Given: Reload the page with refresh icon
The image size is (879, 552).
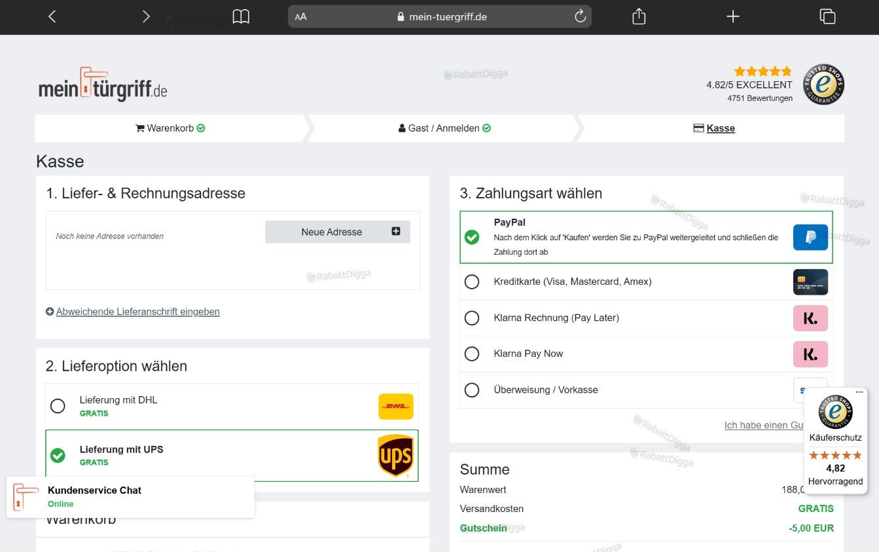Looking at the screenshot, I should click(x=580, y=16).
